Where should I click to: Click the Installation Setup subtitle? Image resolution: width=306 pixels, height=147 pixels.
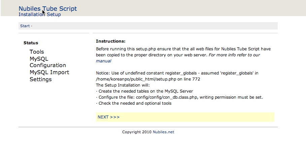(40, 14)
